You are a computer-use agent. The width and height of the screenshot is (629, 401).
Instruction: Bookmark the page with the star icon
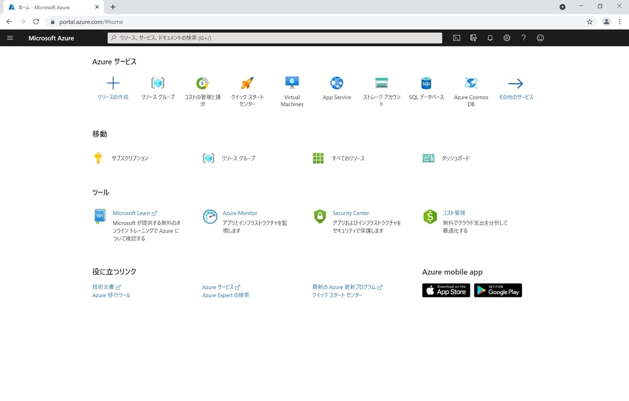(x=590, y=21)
